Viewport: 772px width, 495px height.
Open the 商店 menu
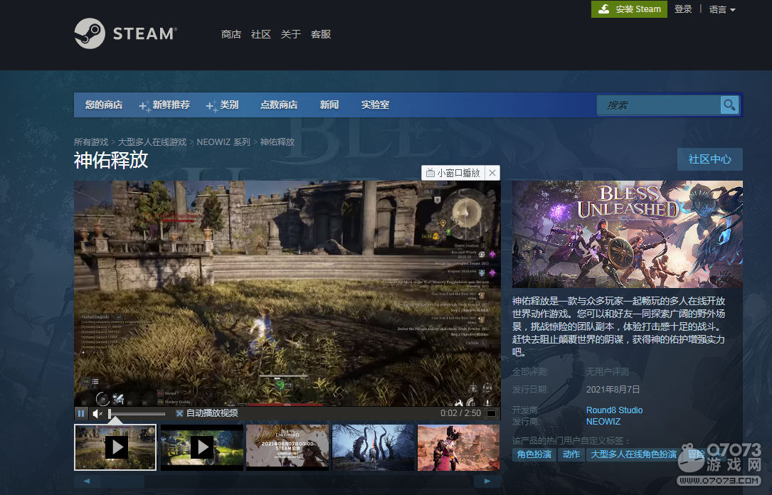(x=231, y=34)
